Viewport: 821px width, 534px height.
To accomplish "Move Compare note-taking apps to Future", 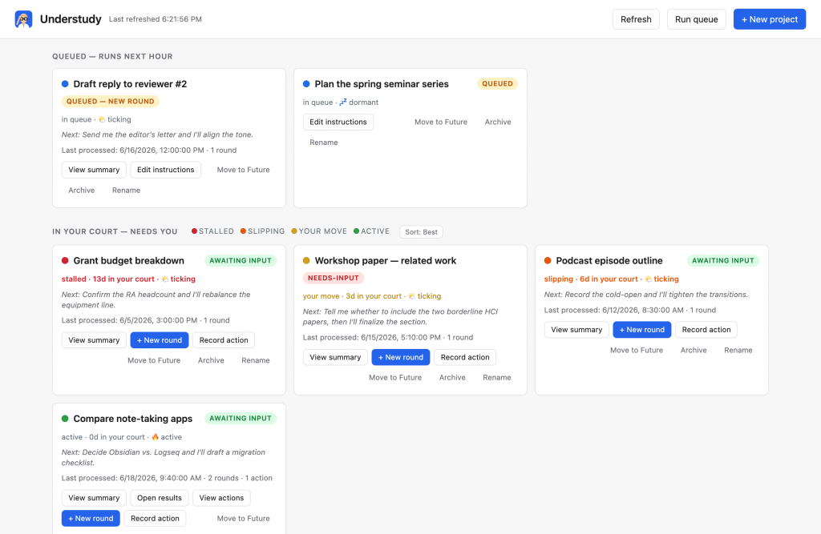I will pos(243,518).
